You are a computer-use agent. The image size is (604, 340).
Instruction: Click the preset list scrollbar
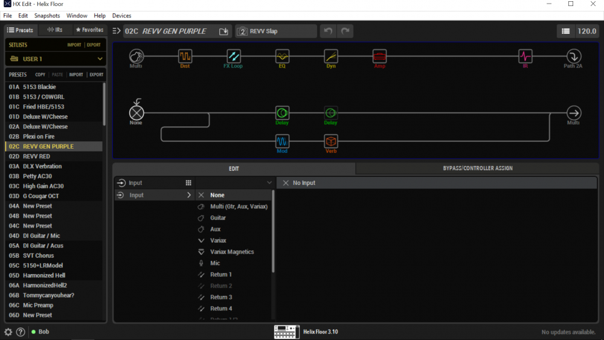coord(104,104)
